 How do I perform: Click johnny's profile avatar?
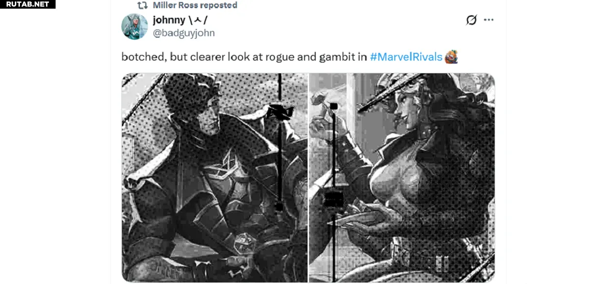coord(134,26)
